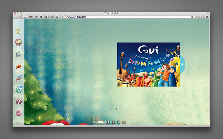223x139 pixels.
Task: Click the round shield icon toolbar button
Action: (57, 17)
